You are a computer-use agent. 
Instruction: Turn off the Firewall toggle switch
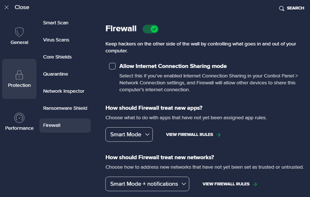tap(150, 29)
